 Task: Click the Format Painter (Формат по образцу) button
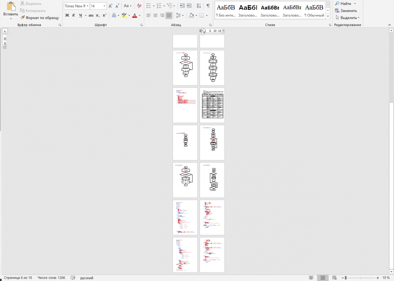[x=39, y=18]
